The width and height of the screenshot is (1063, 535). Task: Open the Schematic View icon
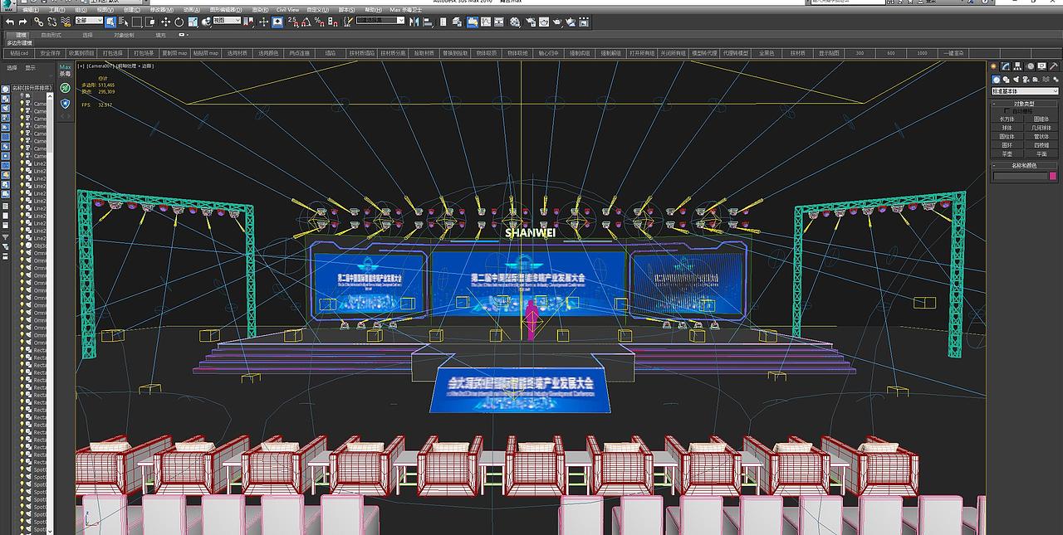click(499, 22)
